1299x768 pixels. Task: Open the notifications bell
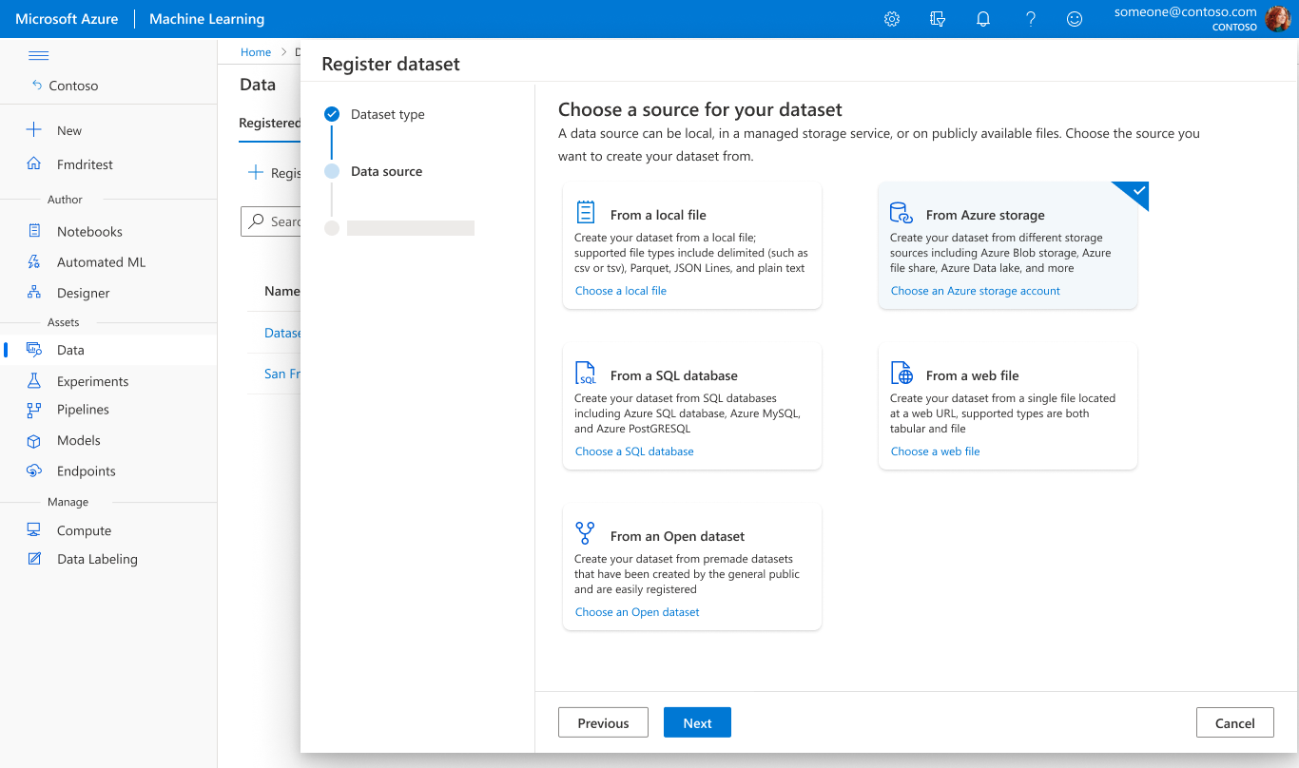(983, 19)
